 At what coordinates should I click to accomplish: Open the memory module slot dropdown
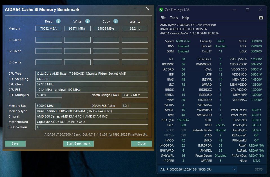(234, 169)
